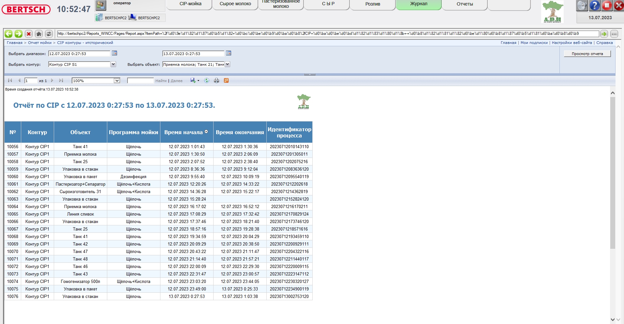624x324 pixels.
Task: Sort table by Время начала column header
Action: click(x=184, y=132)
